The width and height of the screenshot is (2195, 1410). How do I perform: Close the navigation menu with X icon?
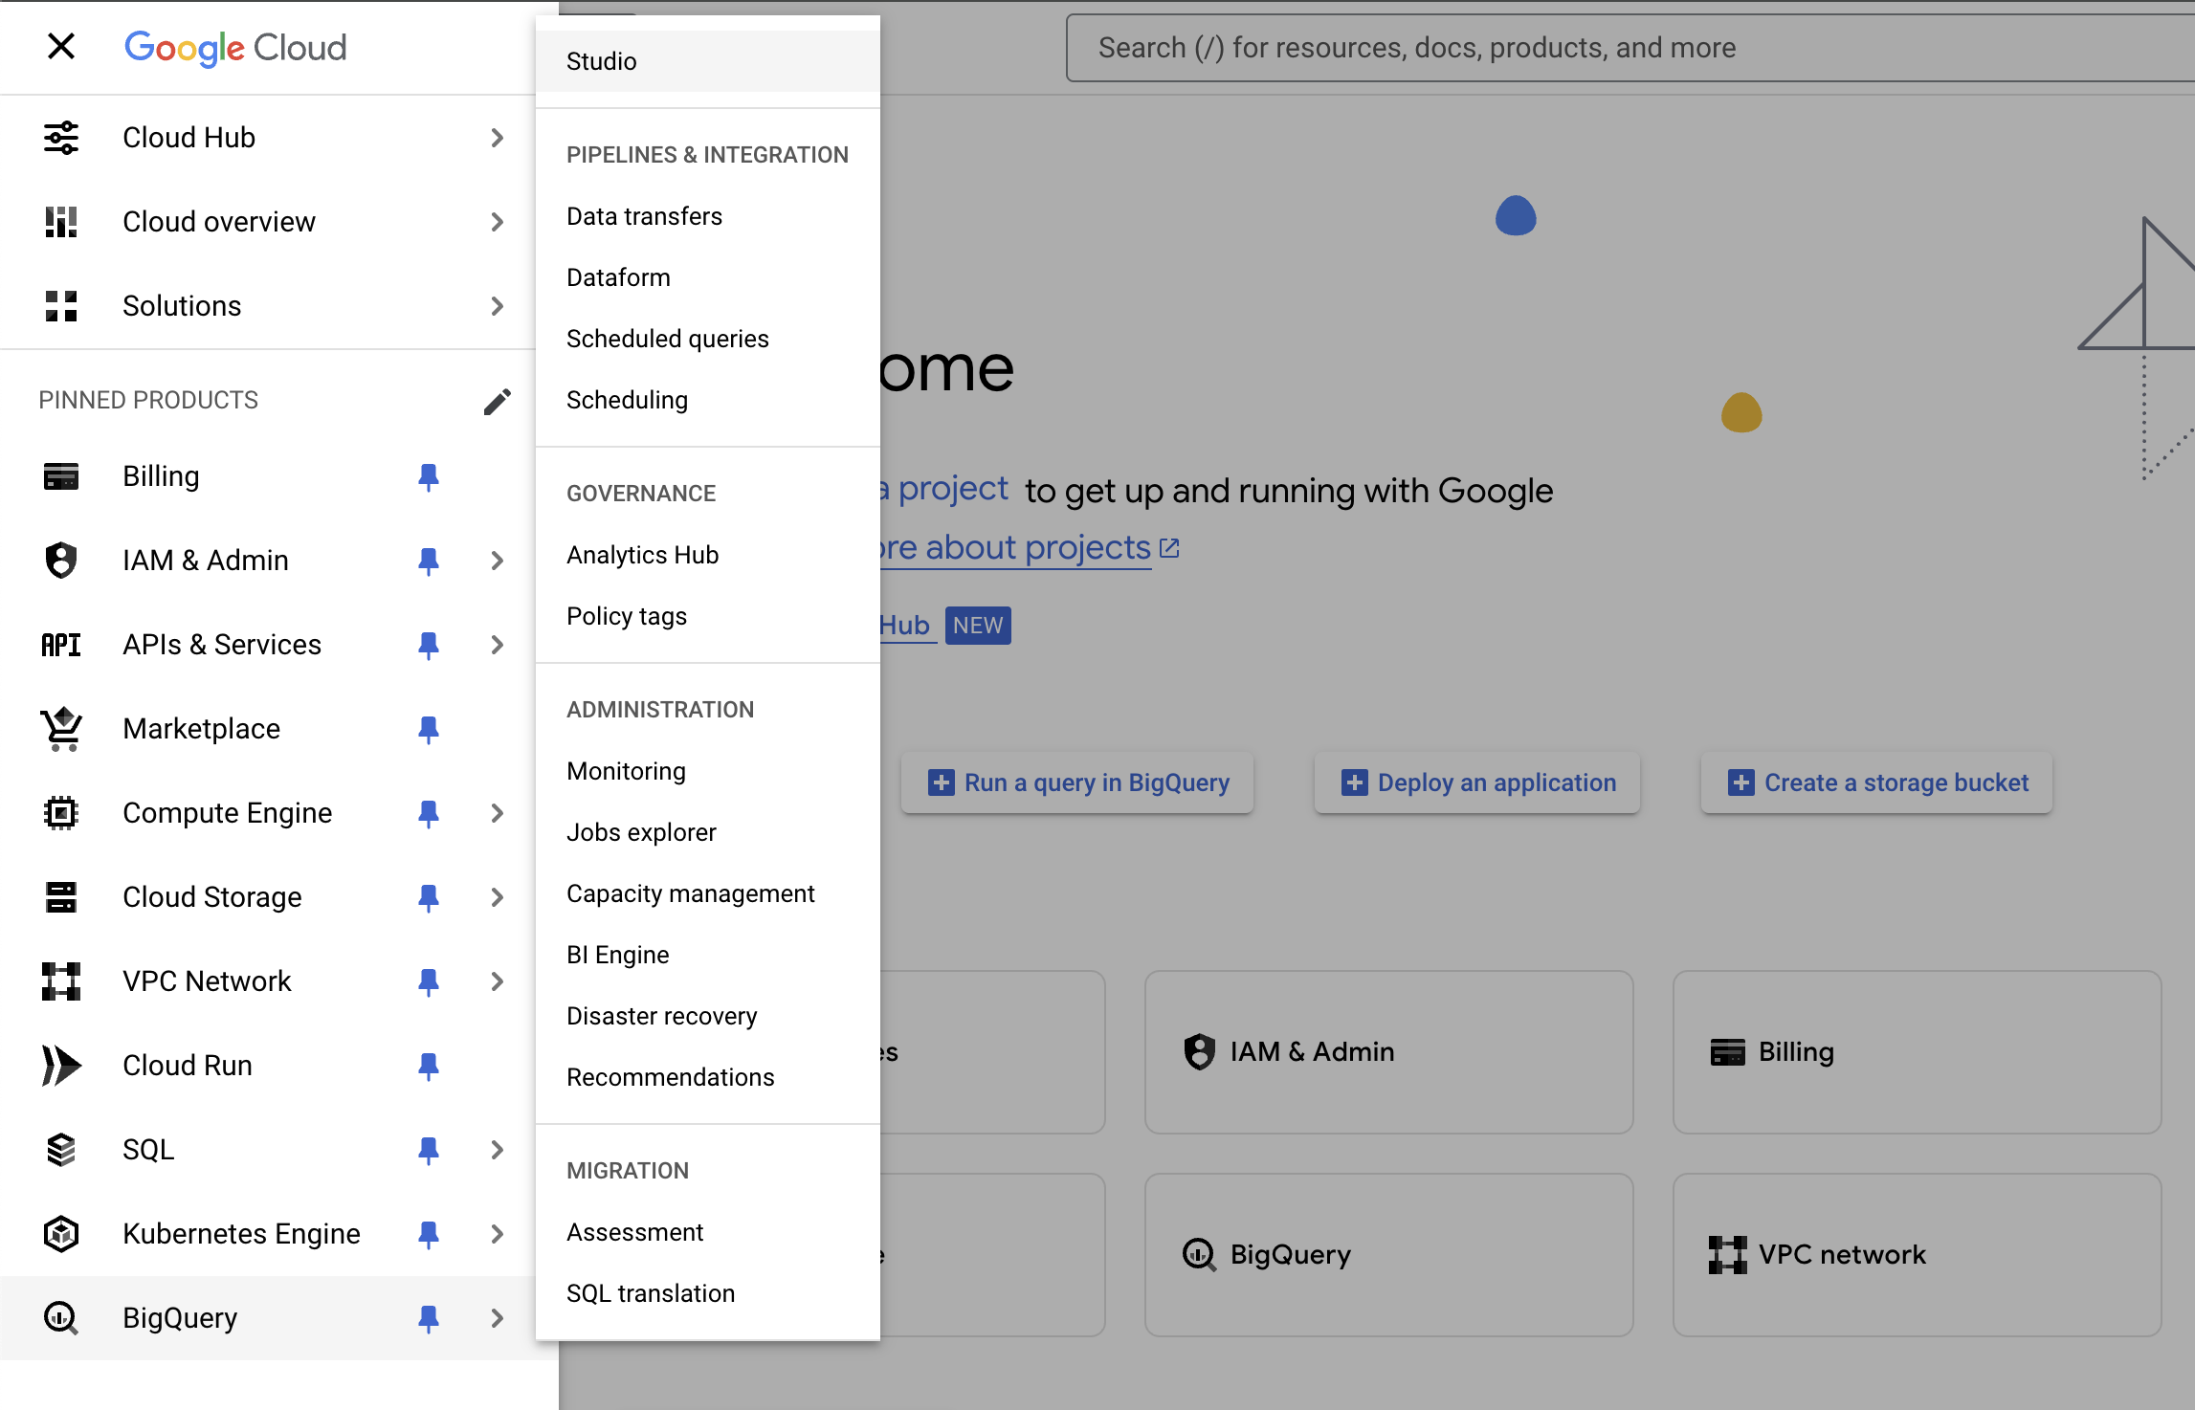click(x=61, y=46)
